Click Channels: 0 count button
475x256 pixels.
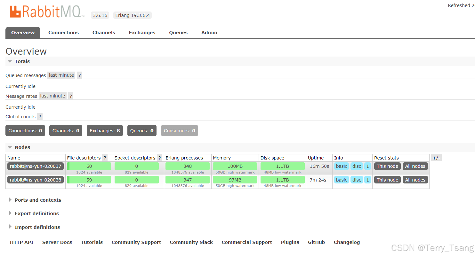[66, 131]
